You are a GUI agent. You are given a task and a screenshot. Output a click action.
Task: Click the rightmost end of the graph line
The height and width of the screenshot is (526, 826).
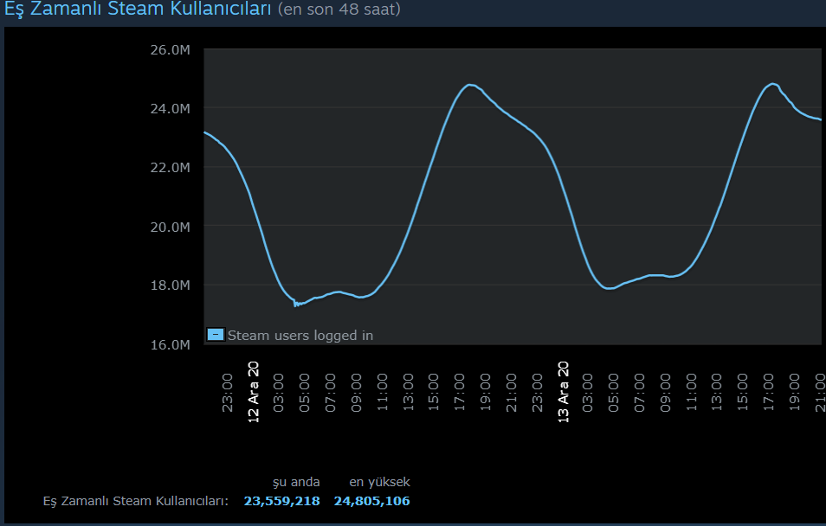click(x=820, y=120)
